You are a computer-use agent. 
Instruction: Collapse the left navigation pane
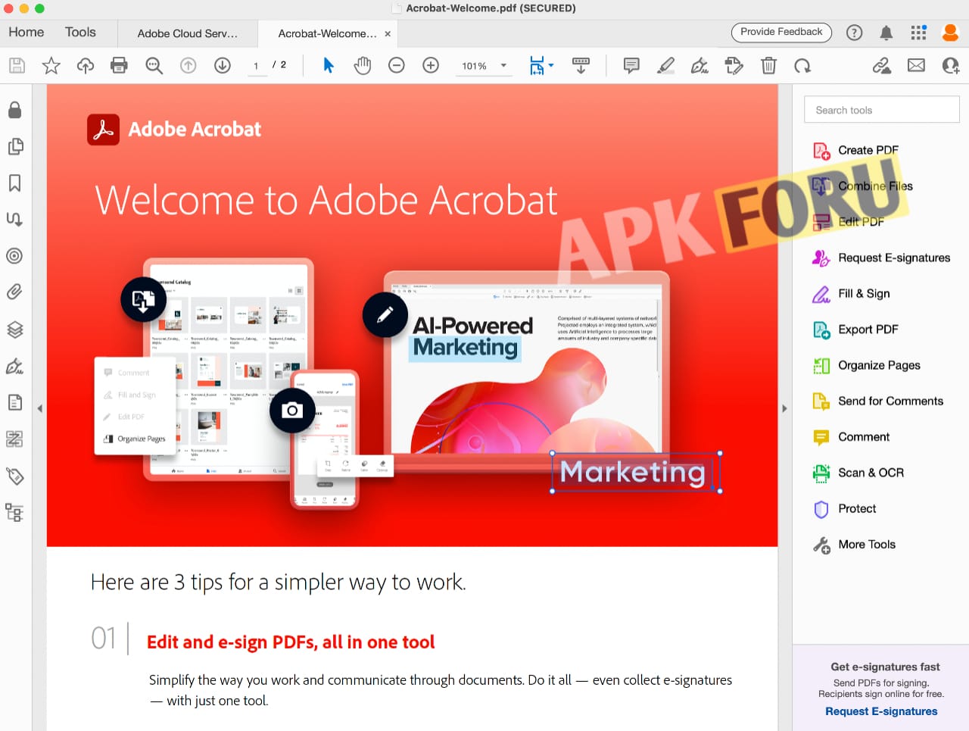point(39,408)
